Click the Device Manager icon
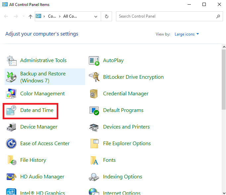Image resolution: width=226 pixels, height=195 pixels. point(12,127)
